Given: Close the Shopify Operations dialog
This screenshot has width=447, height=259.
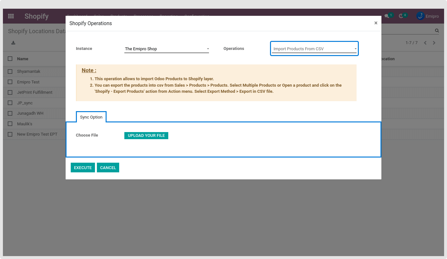Looking at the screenshot, I should click(376, 23).
